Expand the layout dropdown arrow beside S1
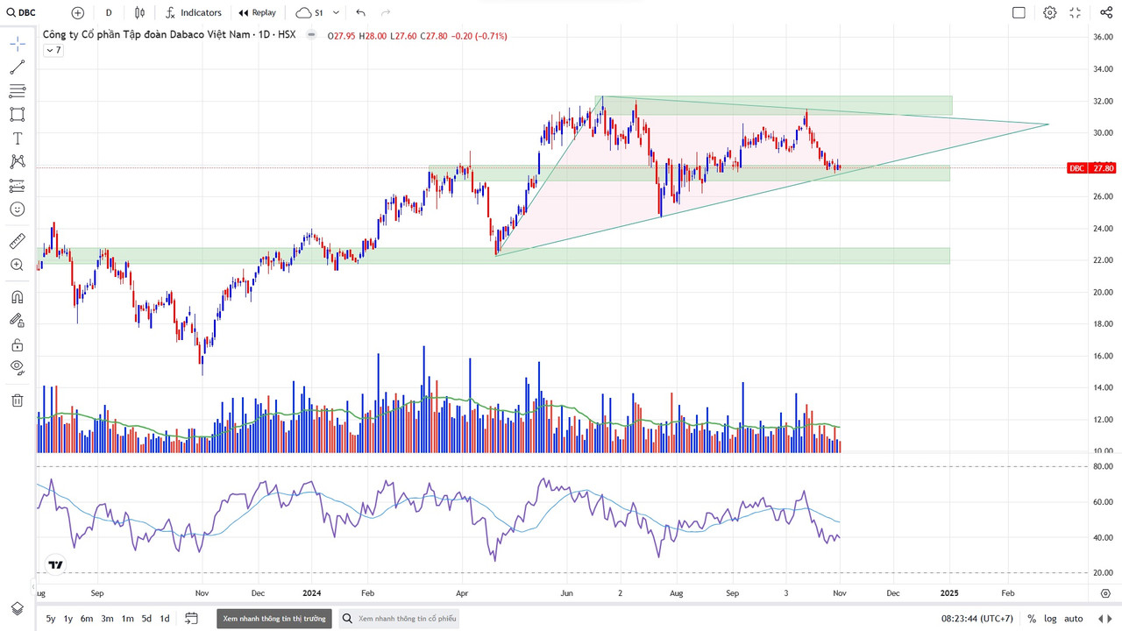Screen dimensions: 1122x631 click(x=336, y=12)
